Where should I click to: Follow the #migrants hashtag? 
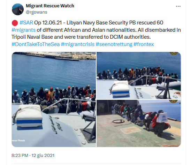(x=23, y=30)
